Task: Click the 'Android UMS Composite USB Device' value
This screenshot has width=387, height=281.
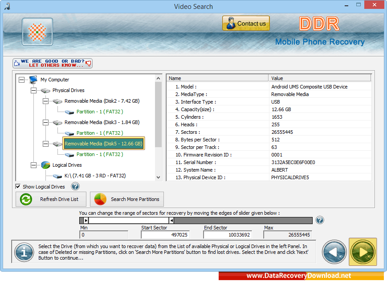Action: coord(309,87)
